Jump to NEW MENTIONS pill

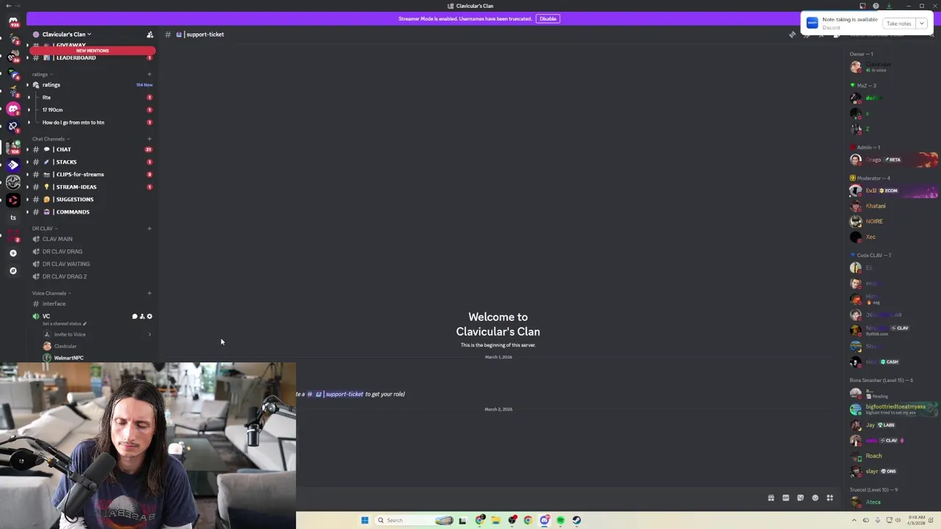tap(92, 51)
